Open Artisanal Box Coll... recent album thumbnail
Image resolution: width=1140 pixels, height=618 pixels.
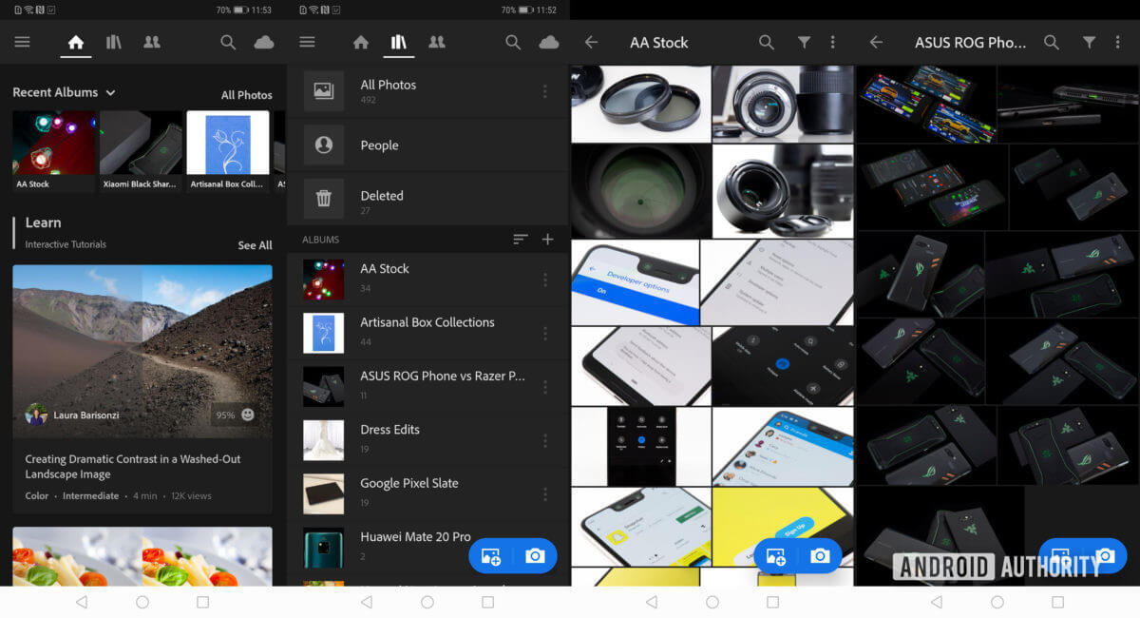pos(228,151)
